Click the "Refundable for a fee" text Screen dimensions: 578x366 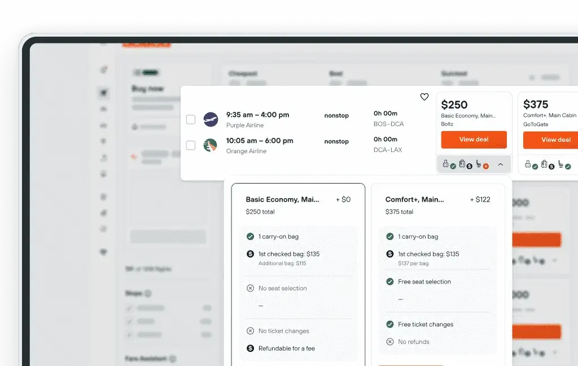tap(287, 348)
